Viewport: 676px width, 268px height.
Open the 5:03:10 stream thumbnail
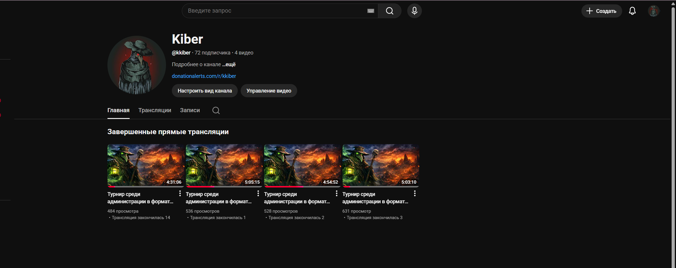click(x=381, y=165)
